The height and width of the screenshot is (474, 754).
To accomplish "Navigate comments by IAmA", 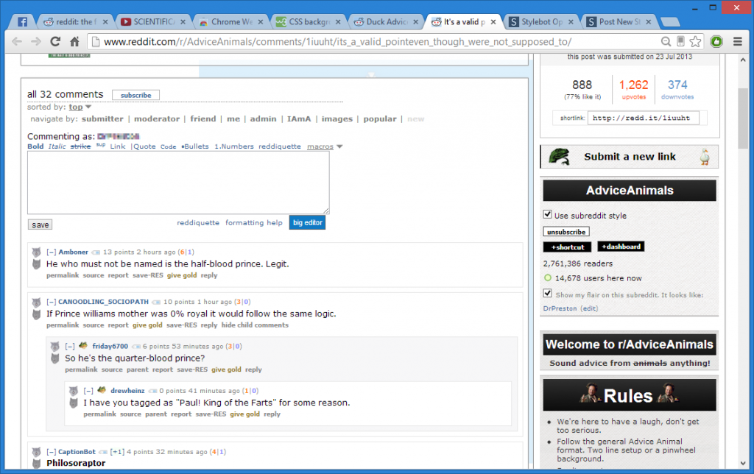I will pos(299,119).
